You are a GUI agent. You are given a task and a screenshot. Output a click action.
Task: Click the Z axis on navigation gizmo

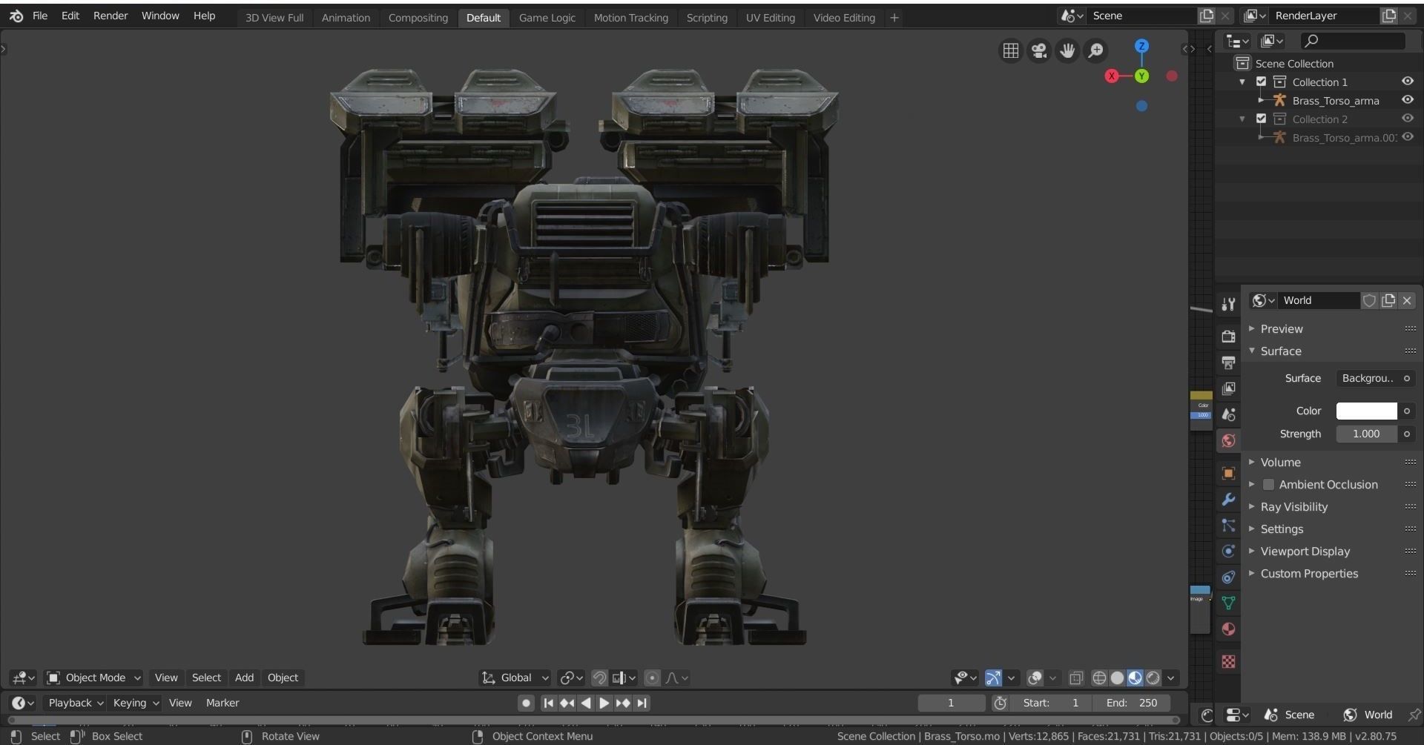1141,46
